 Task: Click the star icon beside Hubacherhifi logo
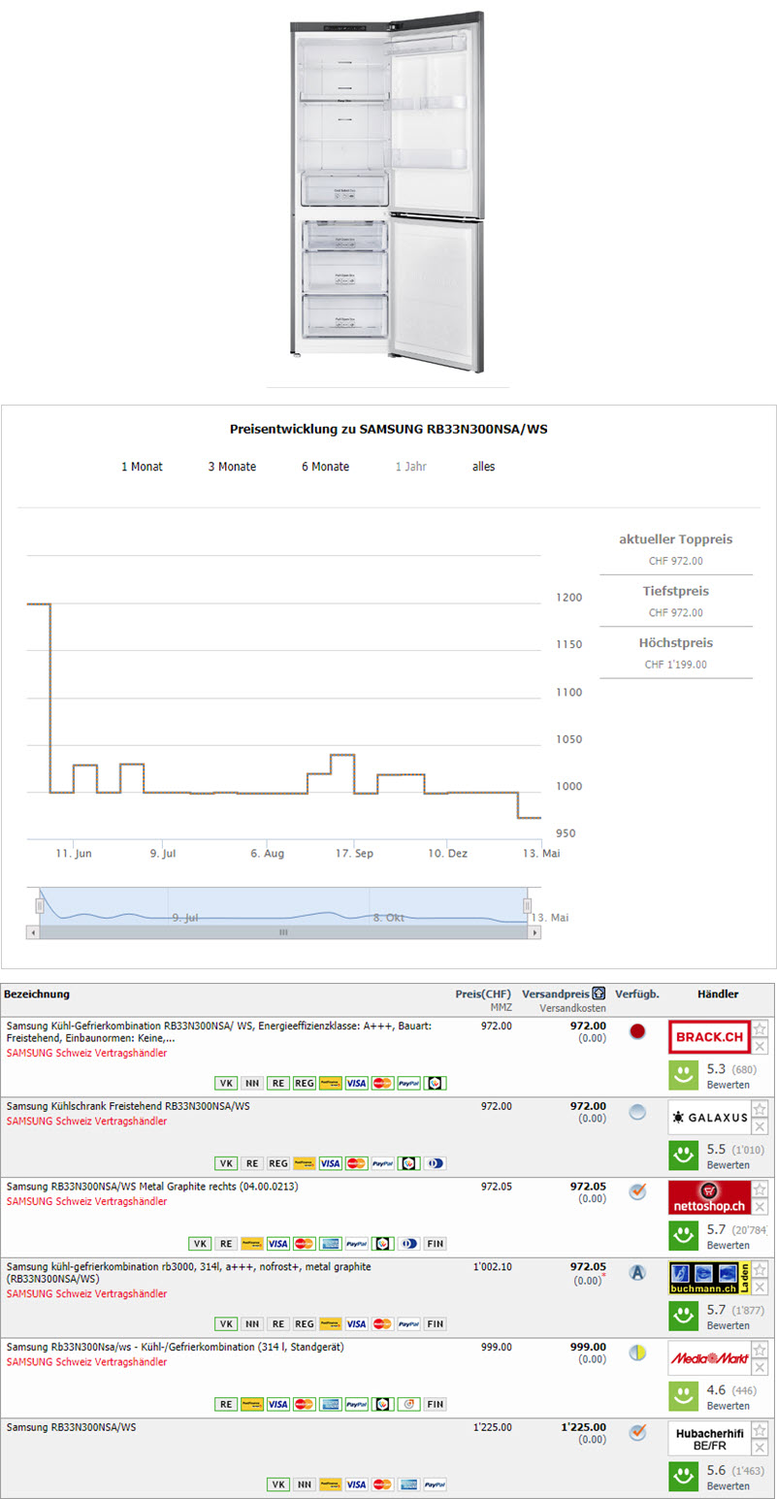(x=761, y=1431)
